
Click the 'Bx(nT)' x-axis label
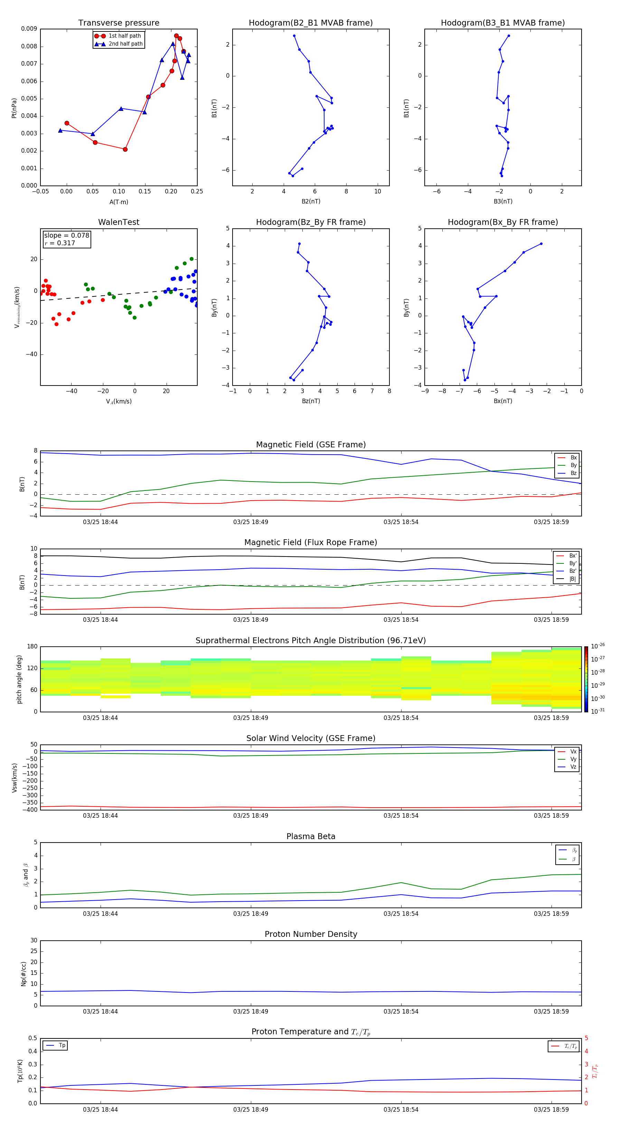tap(503, 401)
